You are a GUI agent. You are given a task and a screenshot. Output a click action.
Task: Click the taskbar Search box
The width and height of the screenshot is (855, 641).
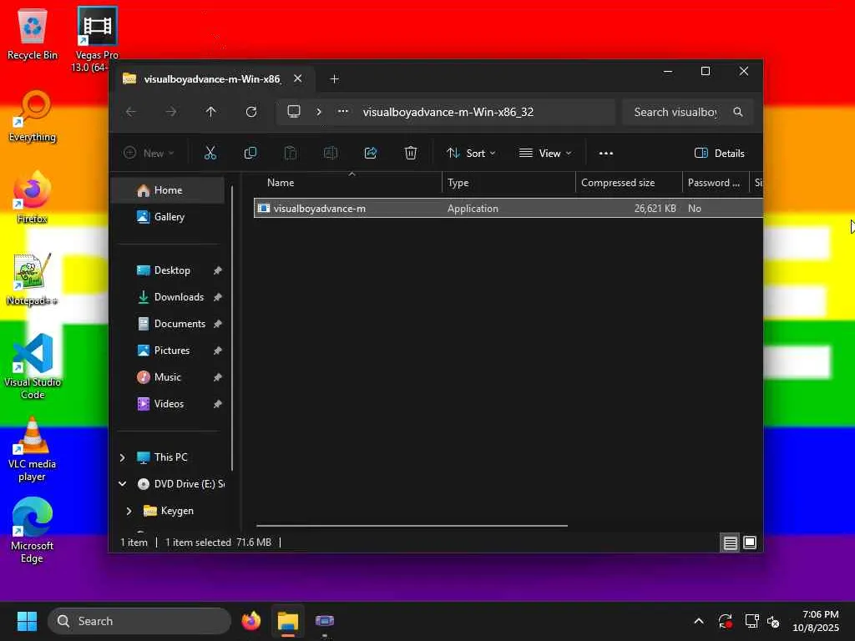tap(139, 621)
